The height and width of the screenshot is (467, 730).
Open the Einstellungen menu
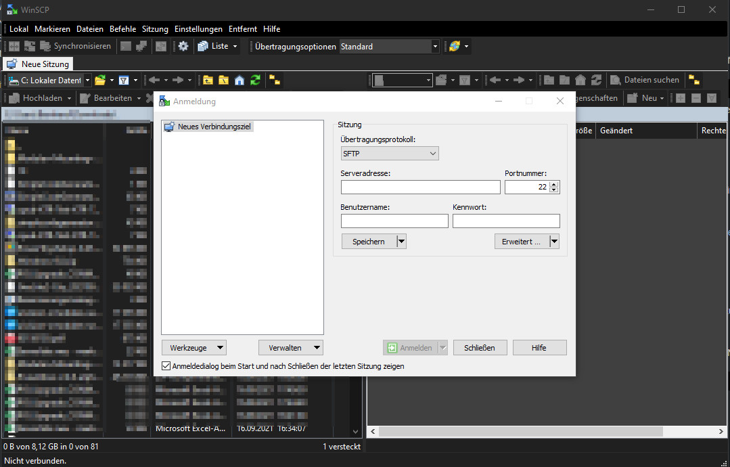tap(198, 29)
